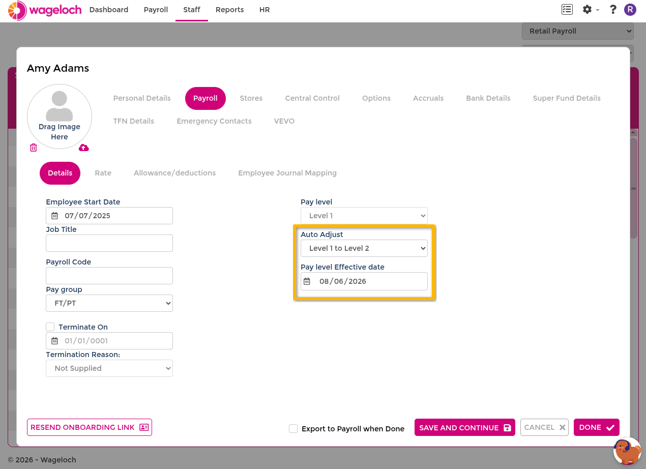The width and height of the screenshot is (646, 469).
Task: Open the Auto Adjust dropdown
Action: coord(364,248)
